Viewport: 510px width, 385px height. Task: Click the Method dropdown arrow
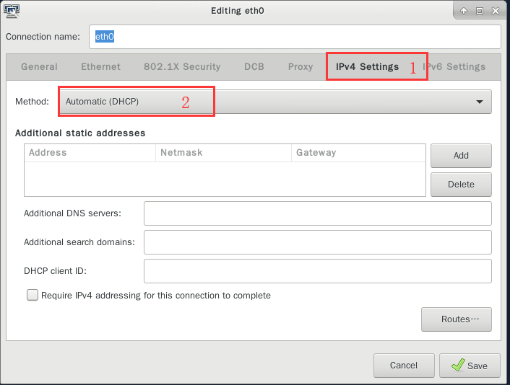[479, 102]
